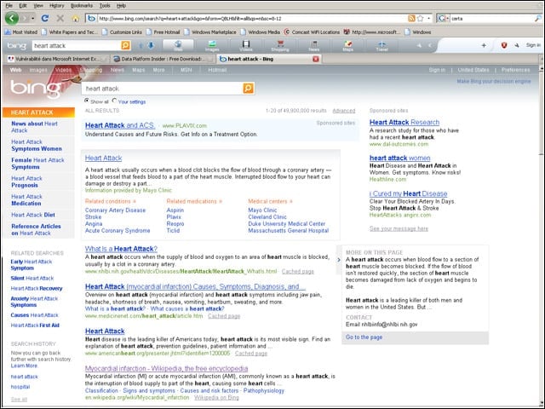
Task: Open the What Is a Heart Attack? result
Action: click(121, 249)
